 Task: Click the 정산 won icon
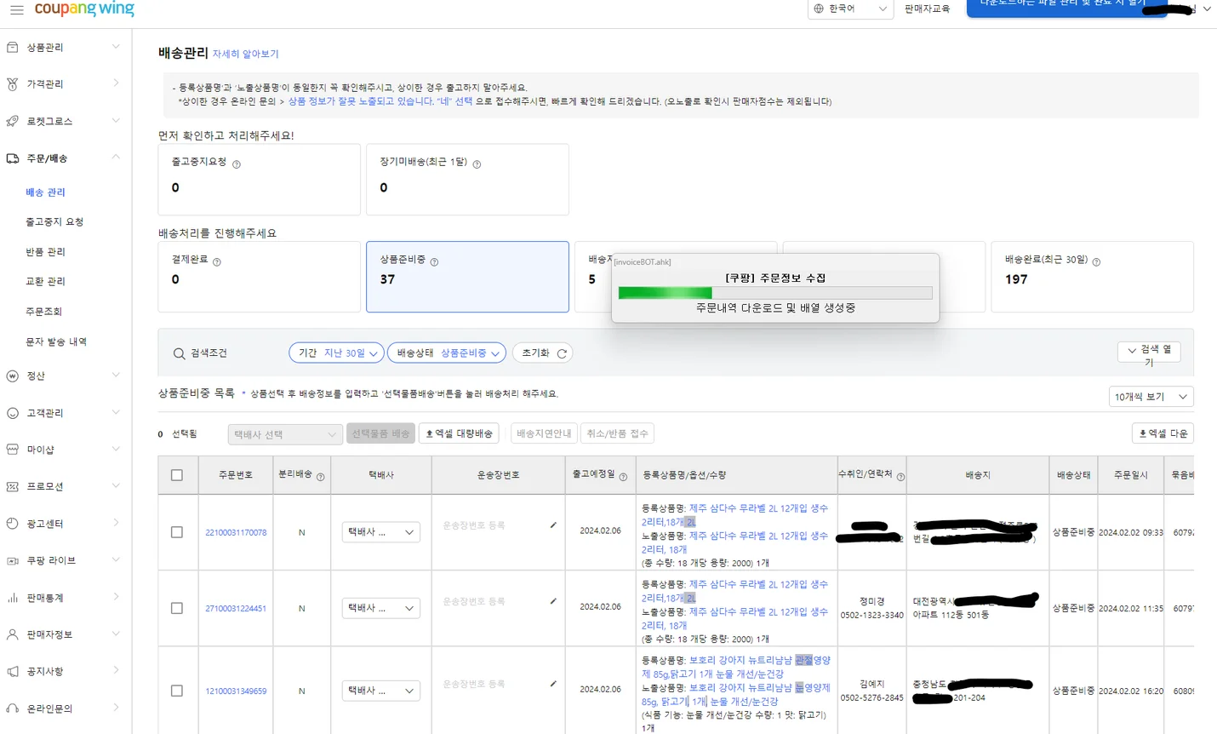(x=13, y=376)
